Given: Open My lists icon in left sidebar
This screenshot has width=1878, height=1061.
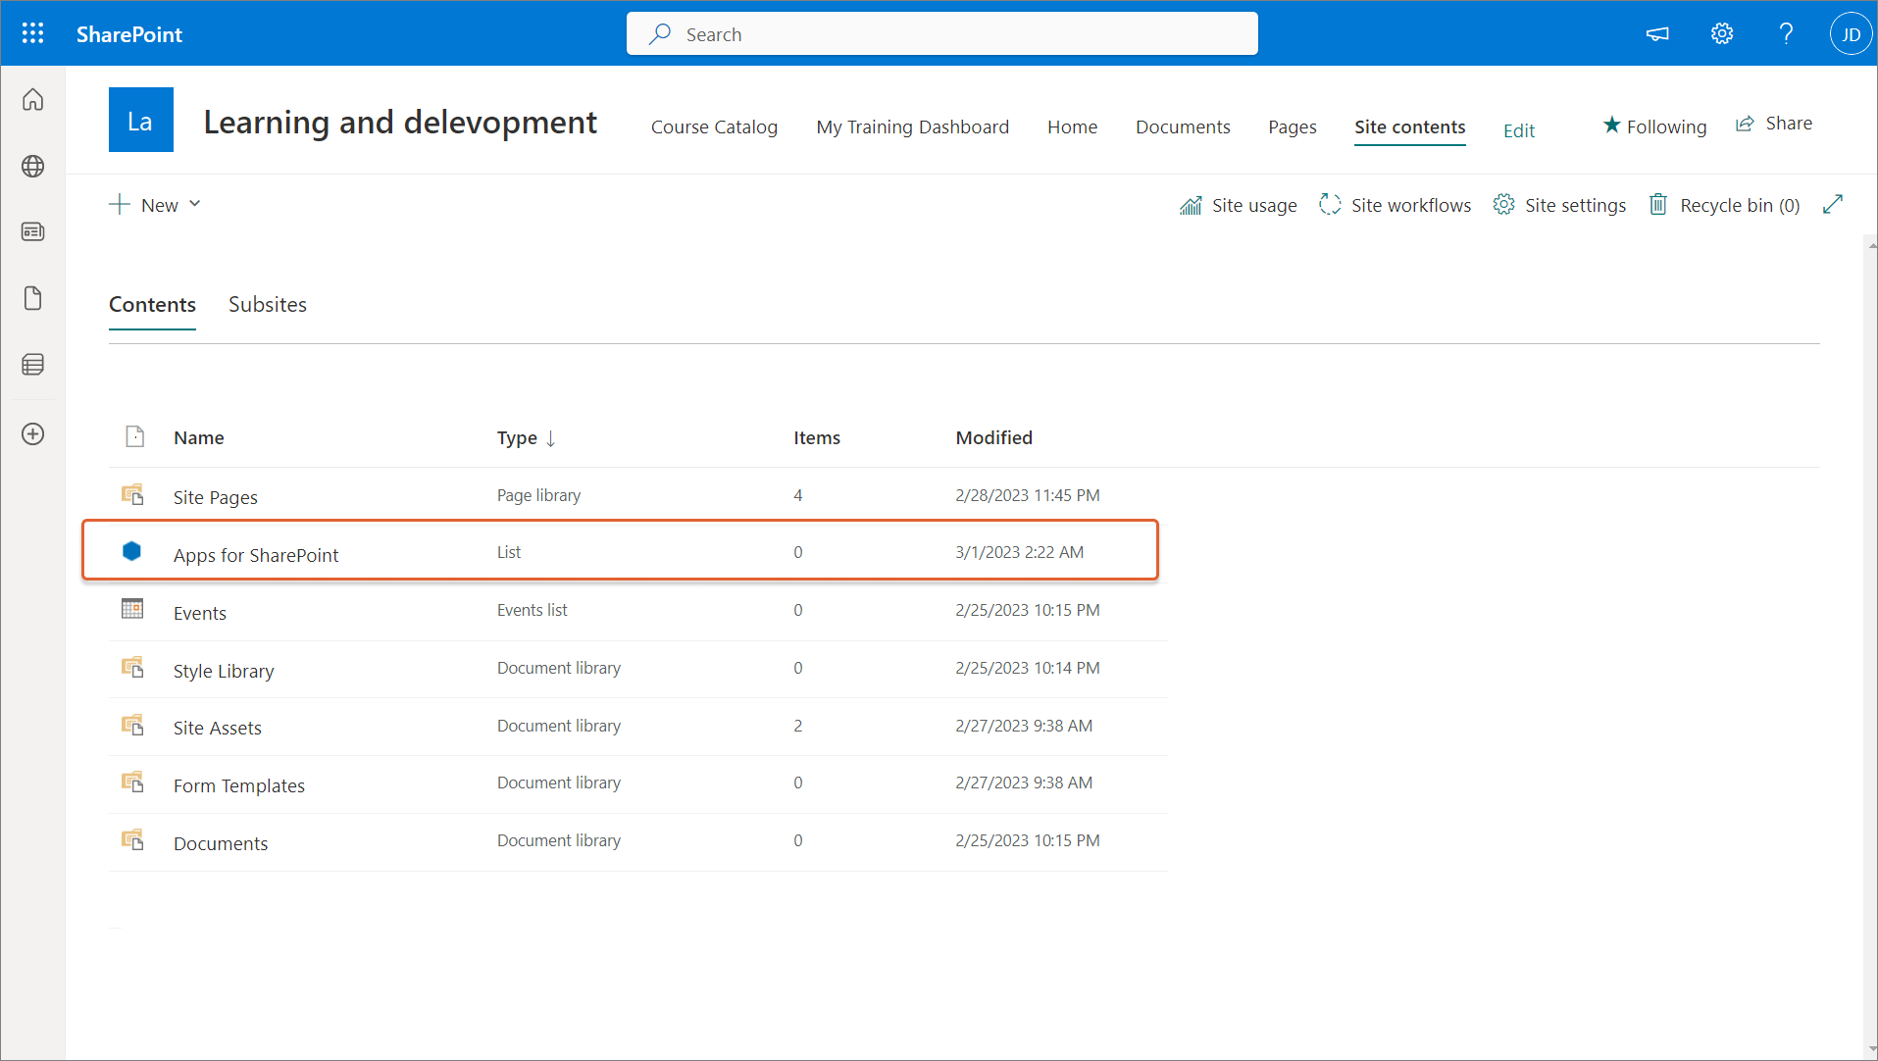Looking at the screenshot, I should tap(32, 365).
